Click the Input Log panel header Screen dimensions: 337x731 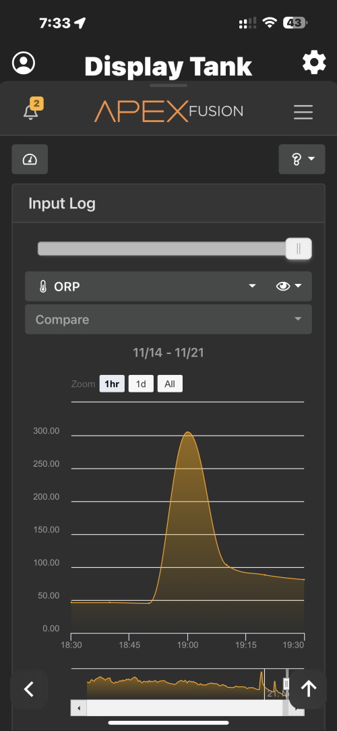tap(168, 204)
